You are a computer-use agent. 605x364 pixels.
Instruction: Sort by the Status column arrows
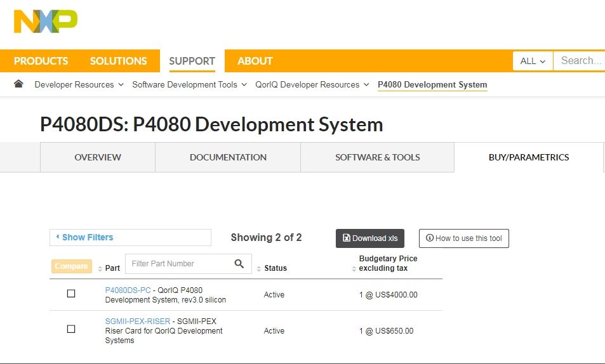(x=259, y=269)
